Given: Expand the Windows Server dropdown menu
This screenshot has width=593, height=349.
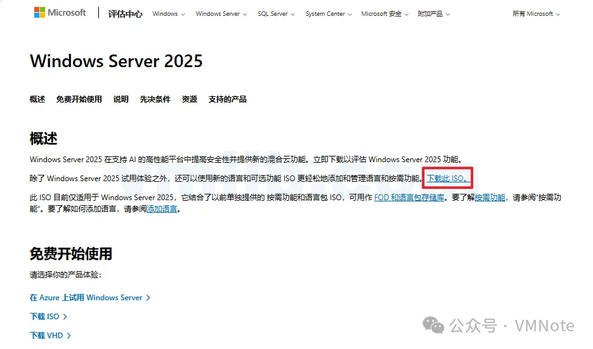Looking at the screenshot, I should (221, 14).
